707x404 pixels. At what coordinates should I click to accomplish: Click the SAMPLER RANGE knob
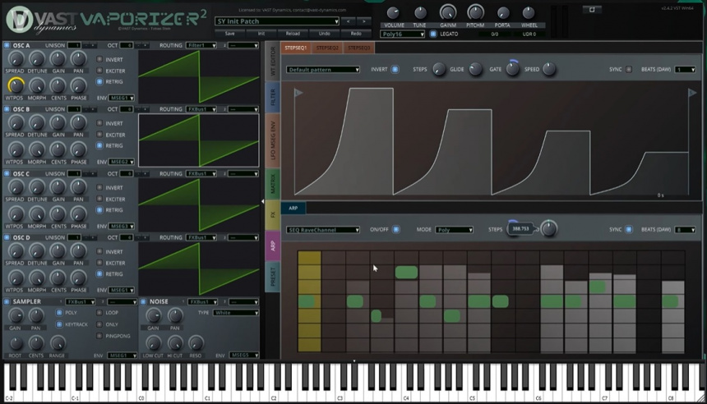tap(58, 344)
